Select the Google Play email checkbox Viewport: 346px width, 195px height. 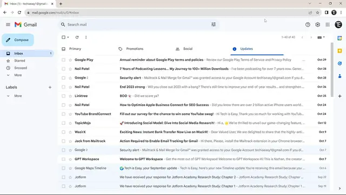click(x=64, y=60)
